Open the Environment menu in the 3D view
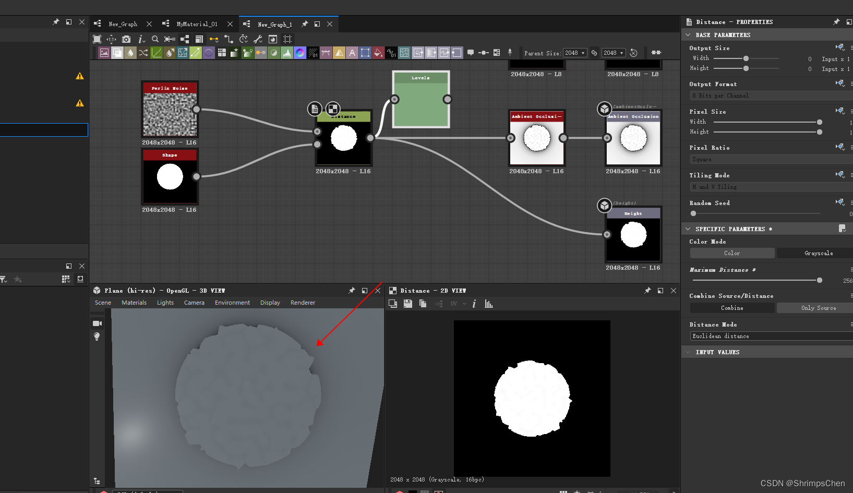The height and width of the screenshot is (493, 853). 232,303
